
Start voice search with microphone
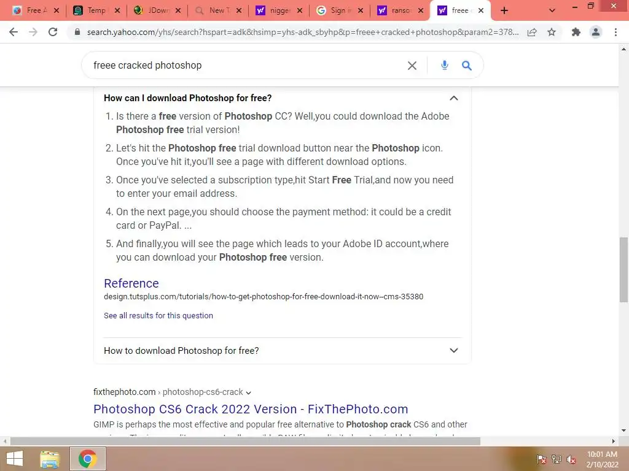pyautogui.click(x=445, y=65)
